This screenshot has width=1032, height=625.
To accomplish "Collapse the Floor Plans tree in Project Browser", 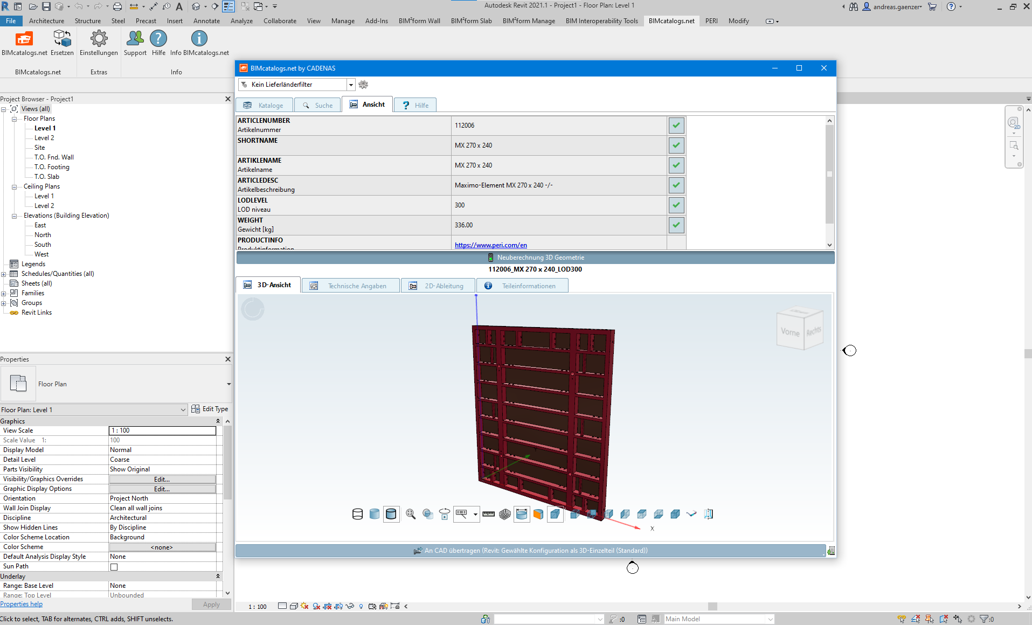I will pos(15,118).
